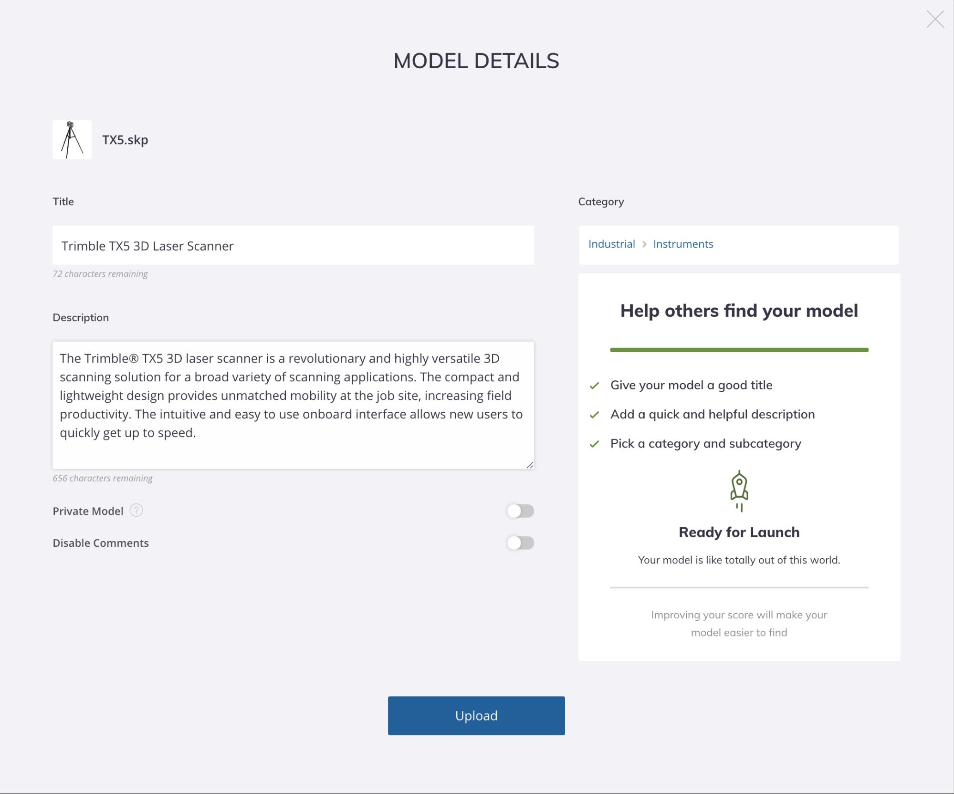Click the 'Ready for Launch' heading
Viewport: 954px width, 794px height.
[x=739, y=532]
